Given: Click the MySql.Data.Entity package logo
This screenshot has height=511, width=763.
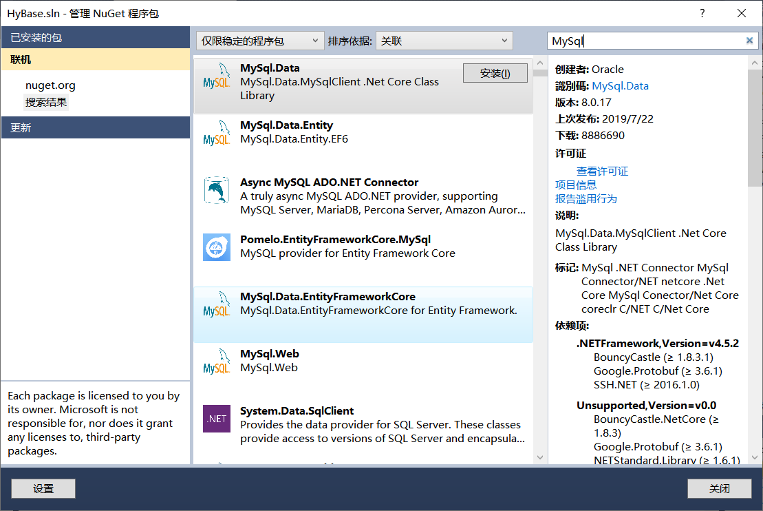Looking at the screenshot, I should click(x=217, y=133).
